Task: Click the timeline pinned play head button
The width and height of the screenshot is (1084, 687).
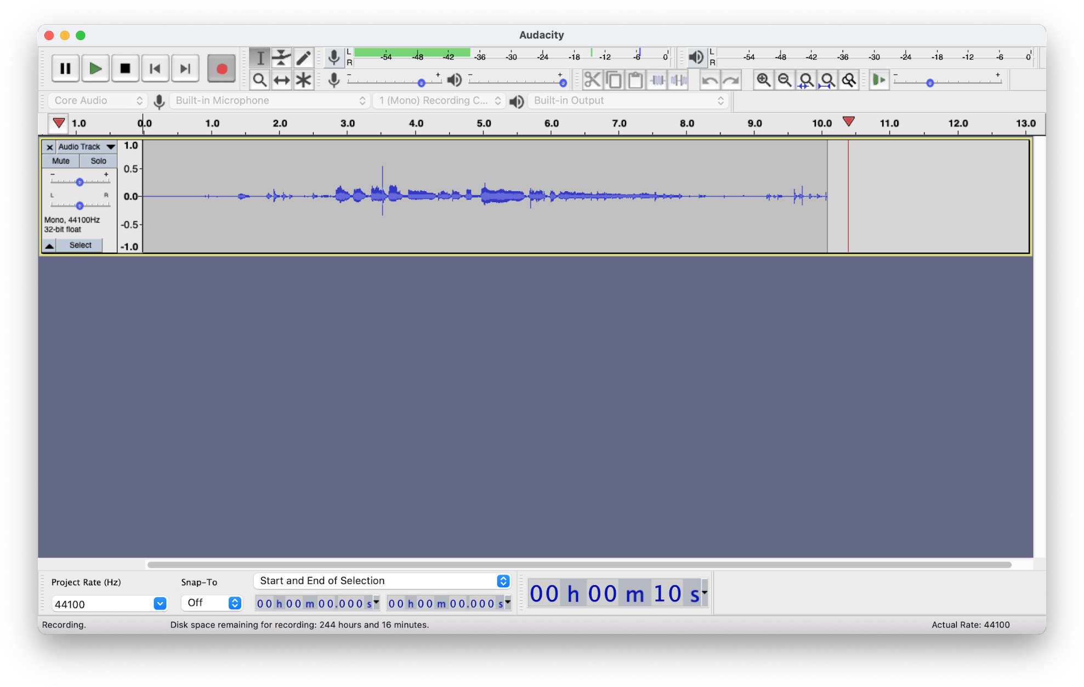Action: coord(59,123)
